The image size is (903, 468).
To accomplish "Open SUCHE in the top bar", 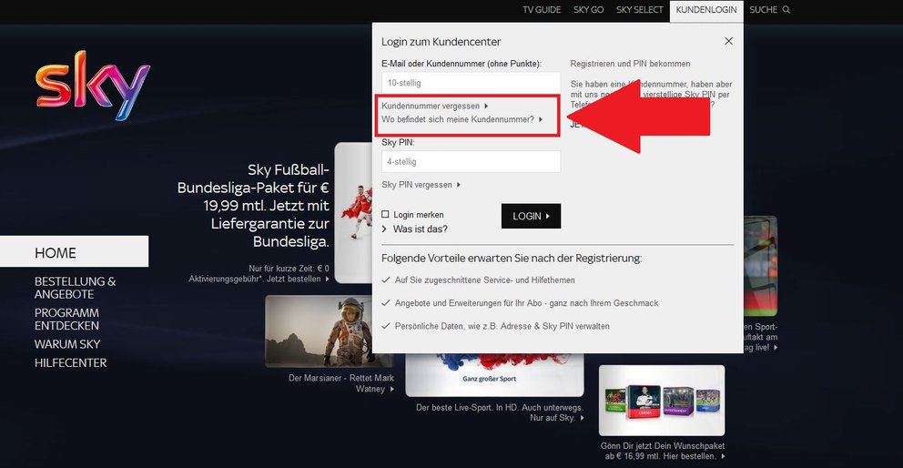I will click(763, 10).
